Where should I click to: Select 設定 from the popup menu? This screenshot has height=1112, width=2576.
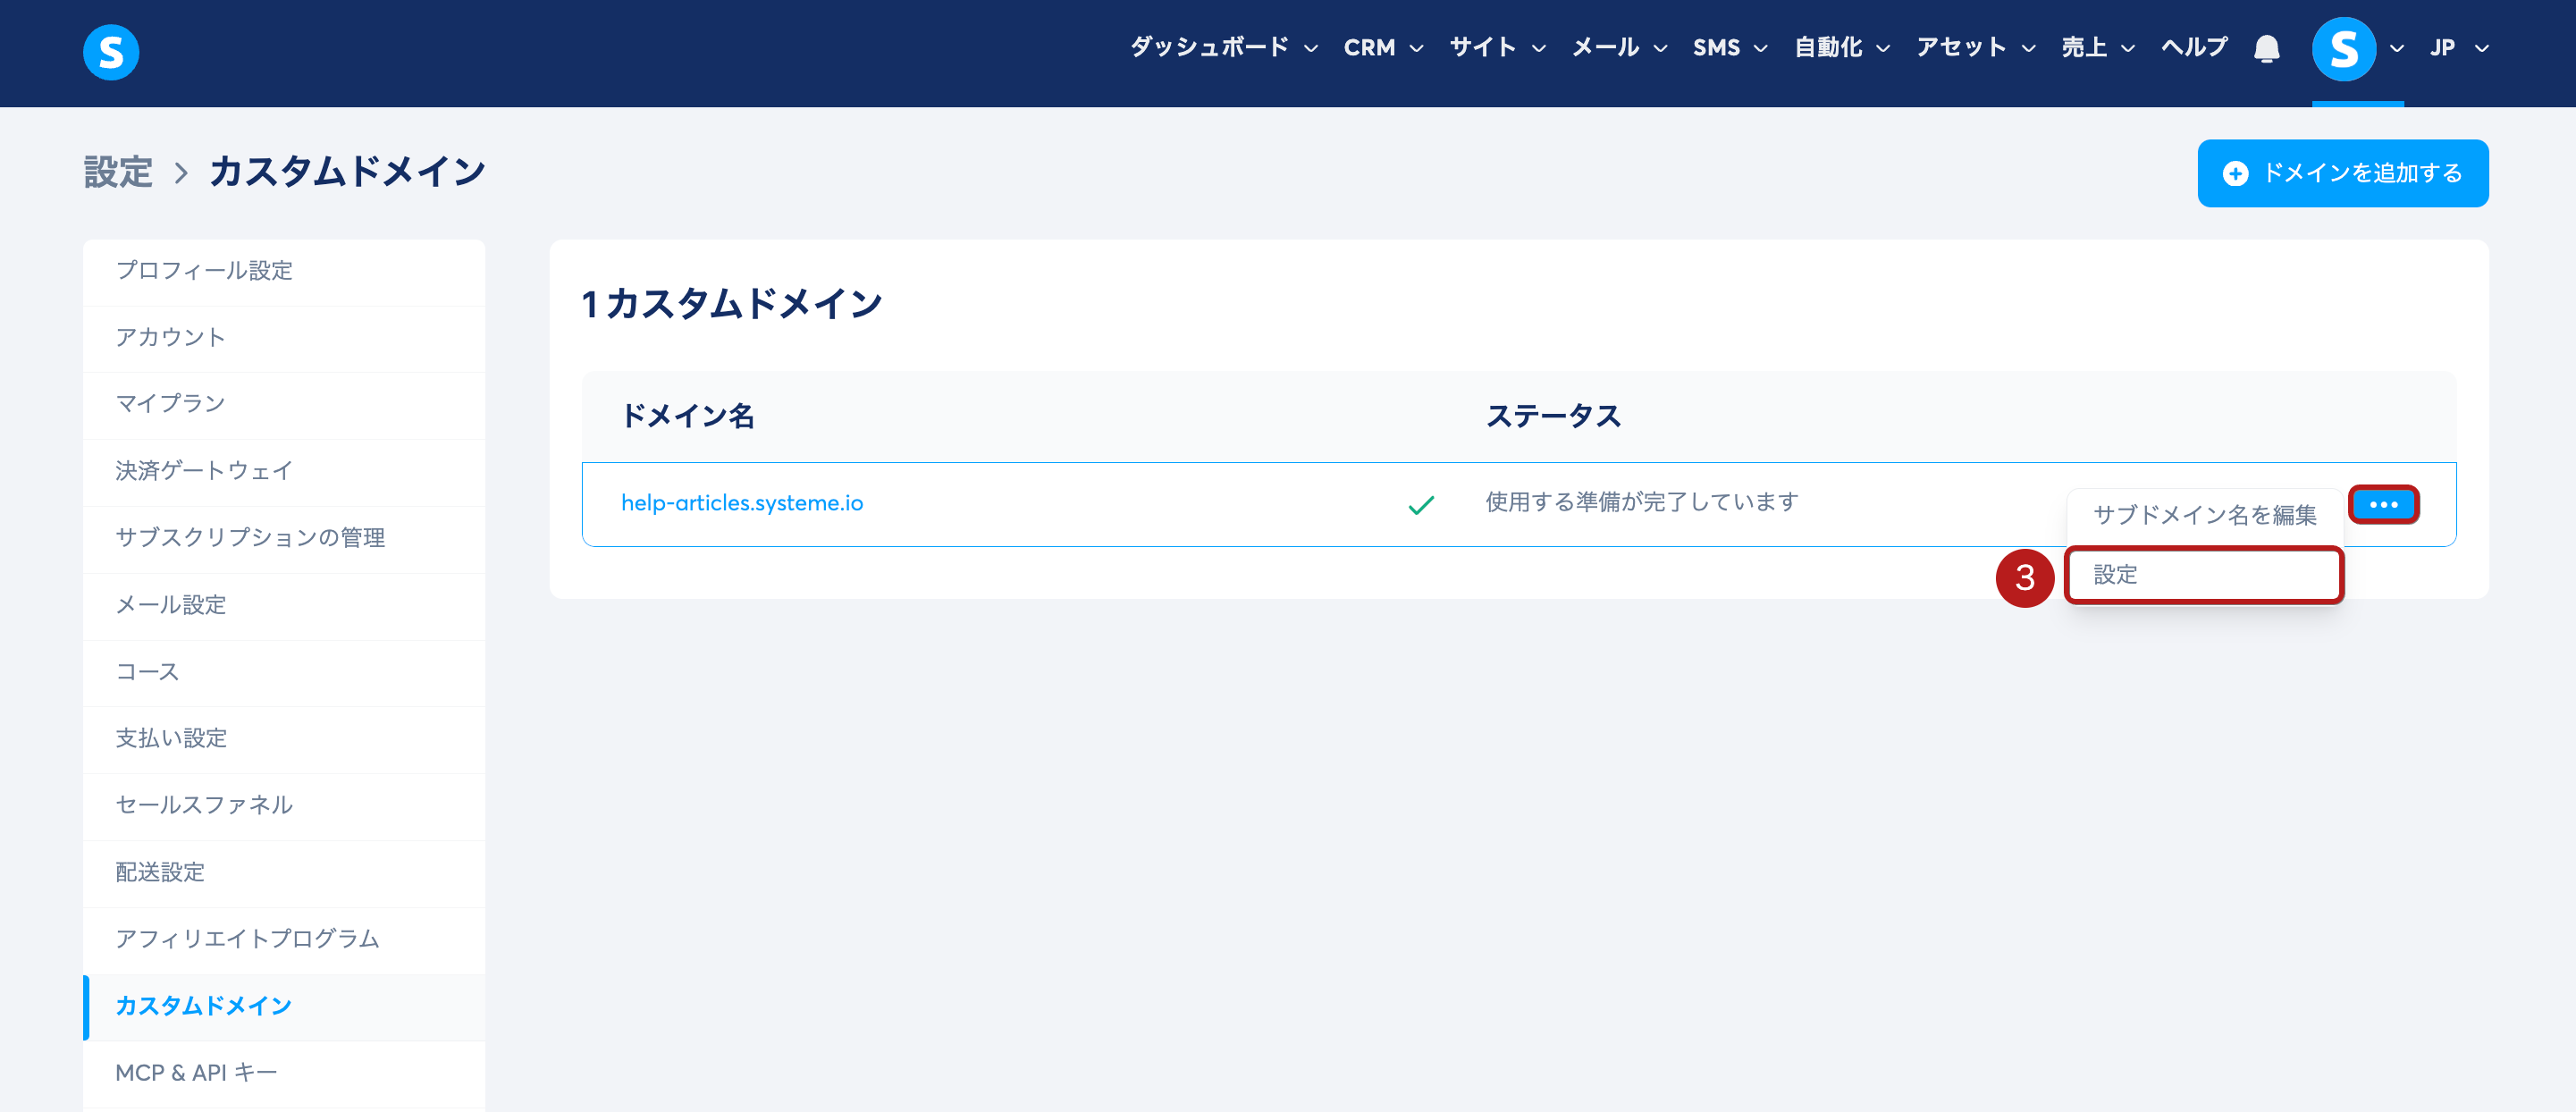[2204, 575]
